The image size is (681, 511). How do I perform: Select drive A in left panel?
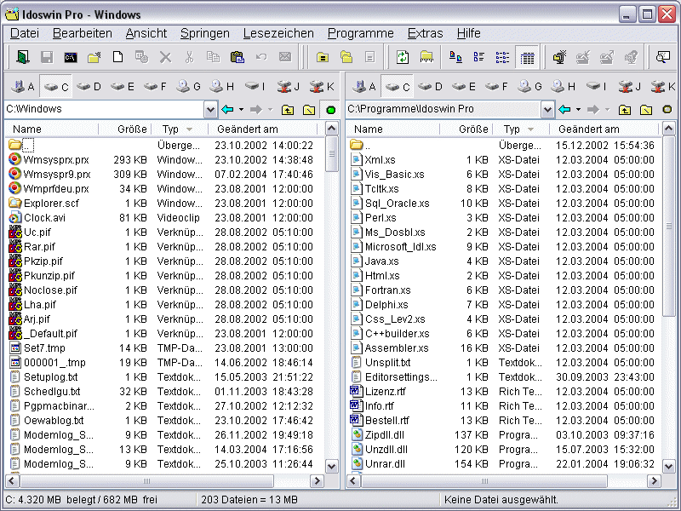point(23,87)
